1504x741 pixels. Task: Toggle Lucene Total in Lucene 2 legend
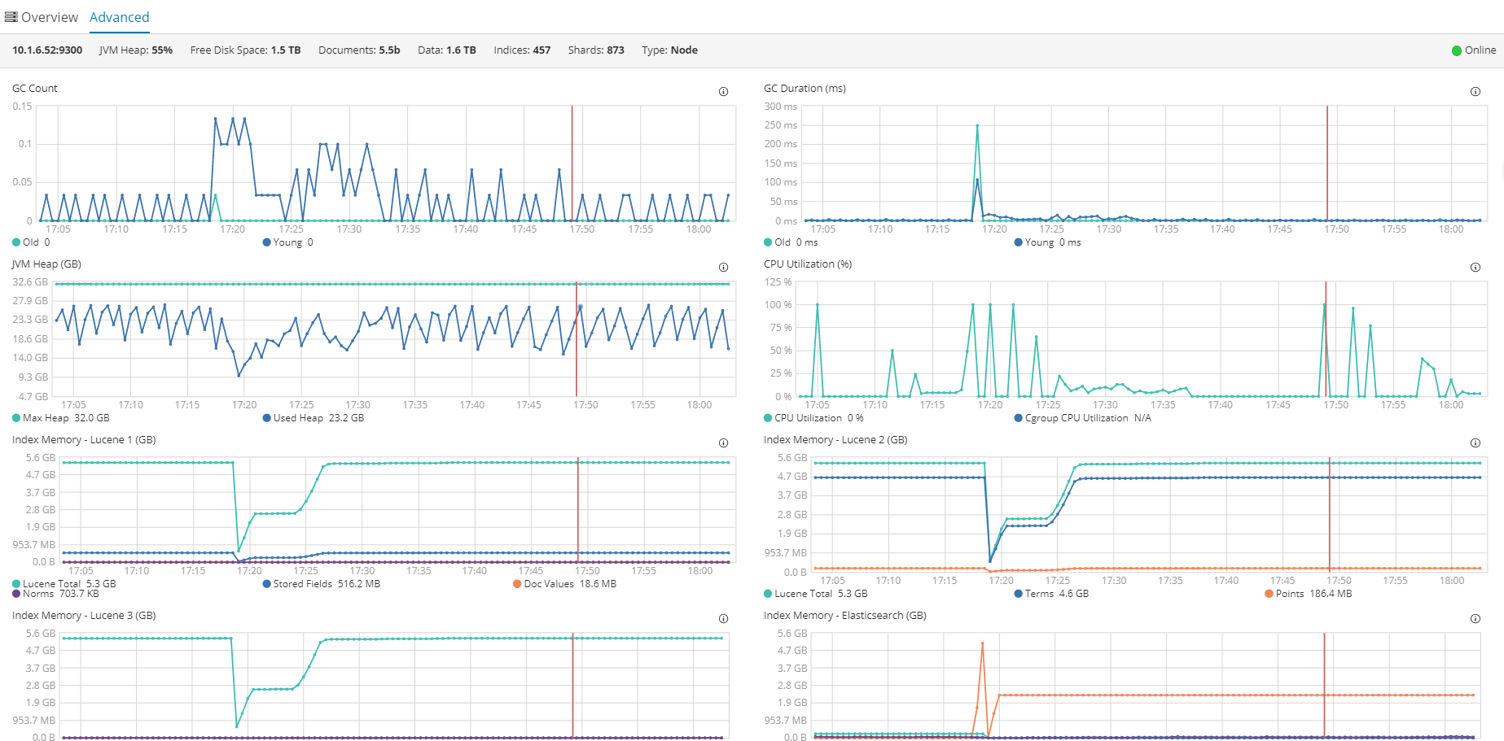click(816, 594)
